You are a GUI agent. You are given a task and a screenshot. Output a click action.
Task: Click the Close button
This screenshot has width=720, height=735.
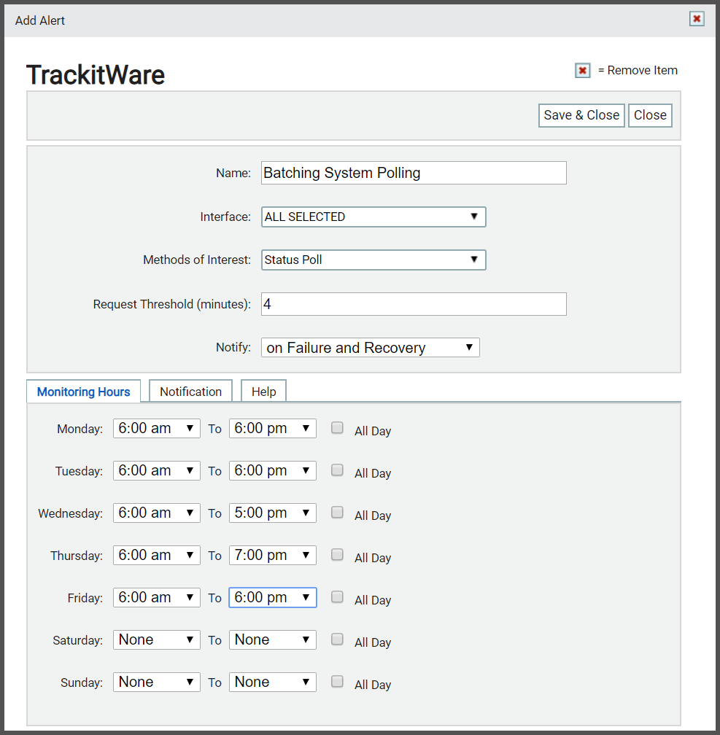tap(650, 115)
